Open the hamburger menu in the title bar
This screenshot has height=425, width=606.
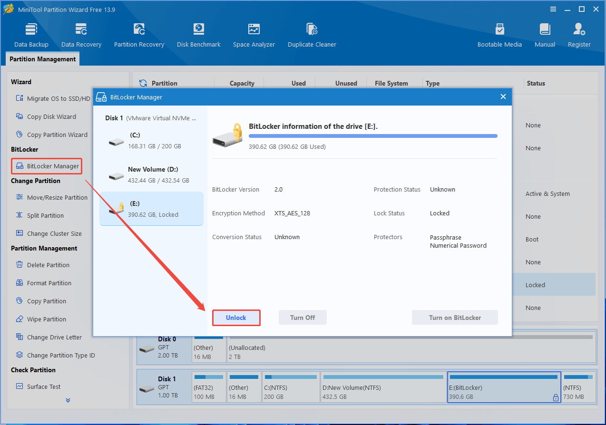553,9
